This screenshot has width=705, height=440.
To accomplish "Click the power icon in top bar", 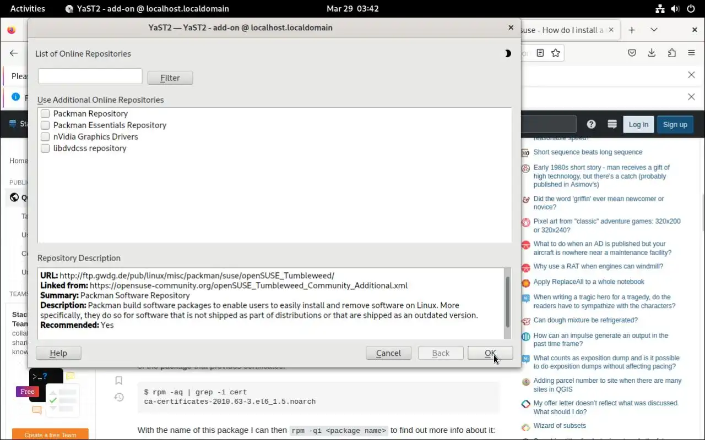I will click(x=691, y=8).
